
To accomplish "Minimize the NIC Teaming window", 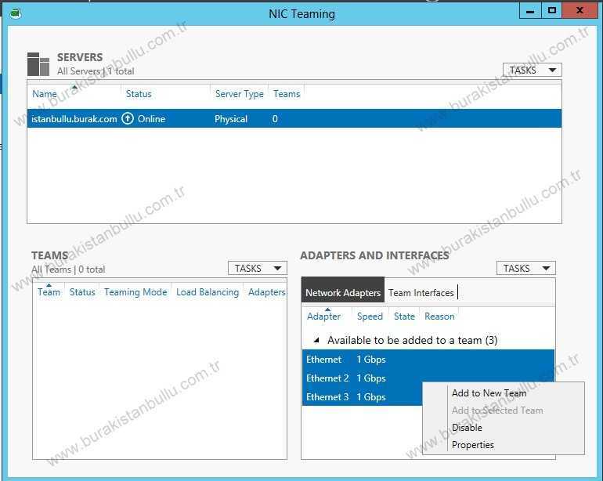I will click(x=530, y=11).
